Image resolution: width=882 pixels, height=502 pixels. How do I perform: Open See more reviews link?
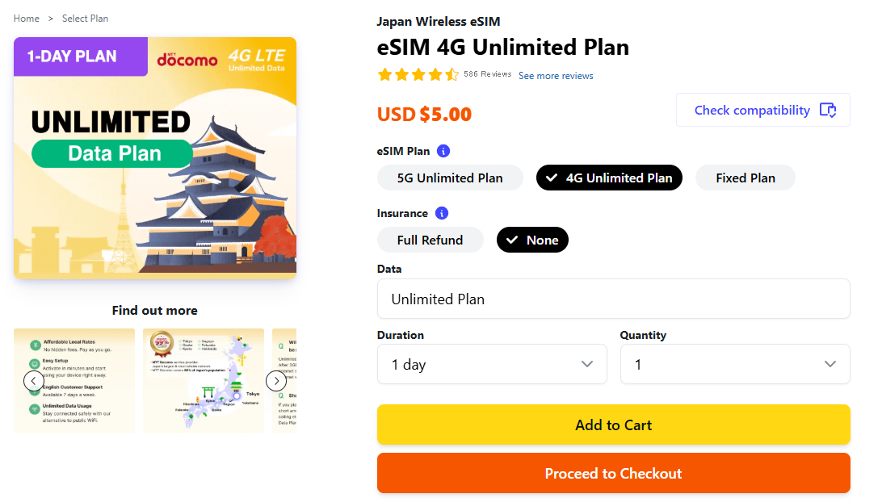[x=556, y=76]
